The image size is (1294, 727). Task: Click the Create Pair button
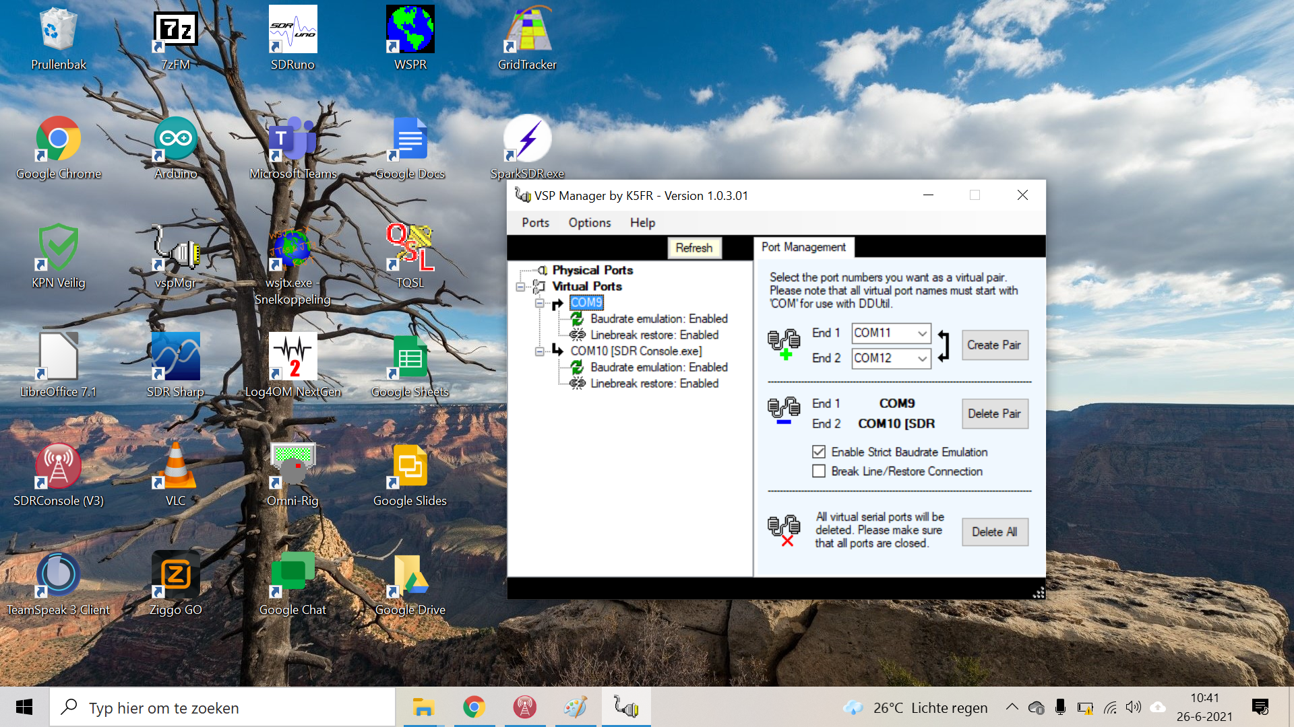[x=994, y=345]
